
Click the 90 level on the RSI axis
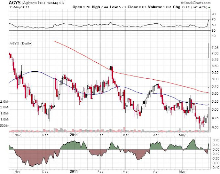point(213,14)
